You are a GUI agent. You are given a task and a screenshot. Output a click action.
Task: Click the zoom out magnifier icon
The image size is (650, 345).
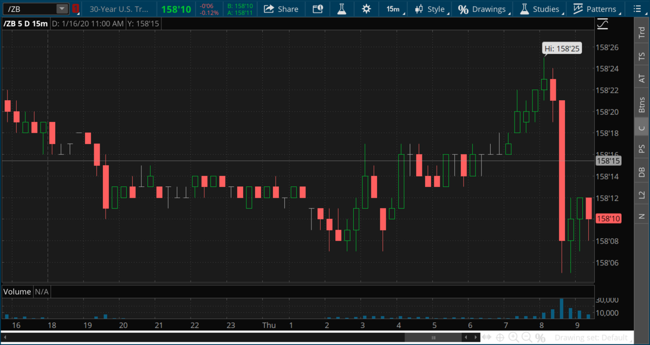(x=526, y=337)
